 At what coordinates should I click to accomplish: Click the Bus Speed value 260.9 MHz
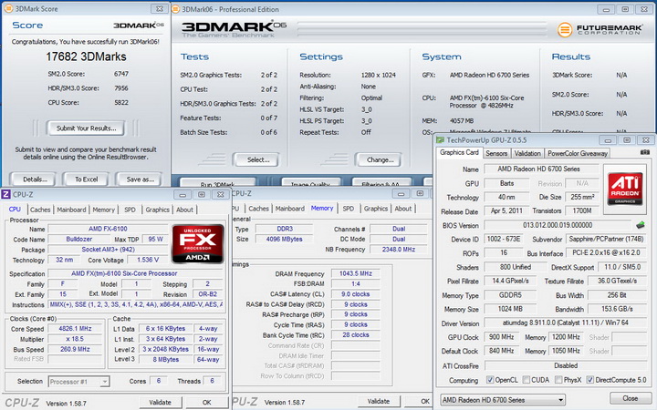click(75, 349)
